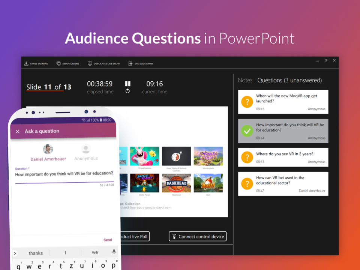
Task: Click the Show Taskbar icon
Action: click(x=27, y=63)
